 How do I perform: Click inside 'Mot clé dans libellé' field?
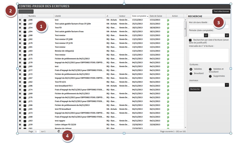coord(209,27)
